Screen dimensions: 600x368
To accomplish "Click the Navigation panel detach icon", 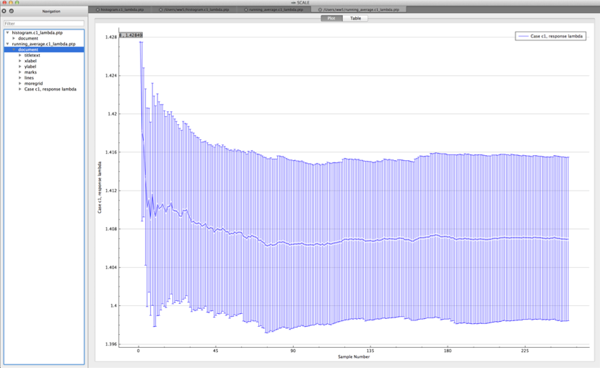I will click(x=12, y=11).
